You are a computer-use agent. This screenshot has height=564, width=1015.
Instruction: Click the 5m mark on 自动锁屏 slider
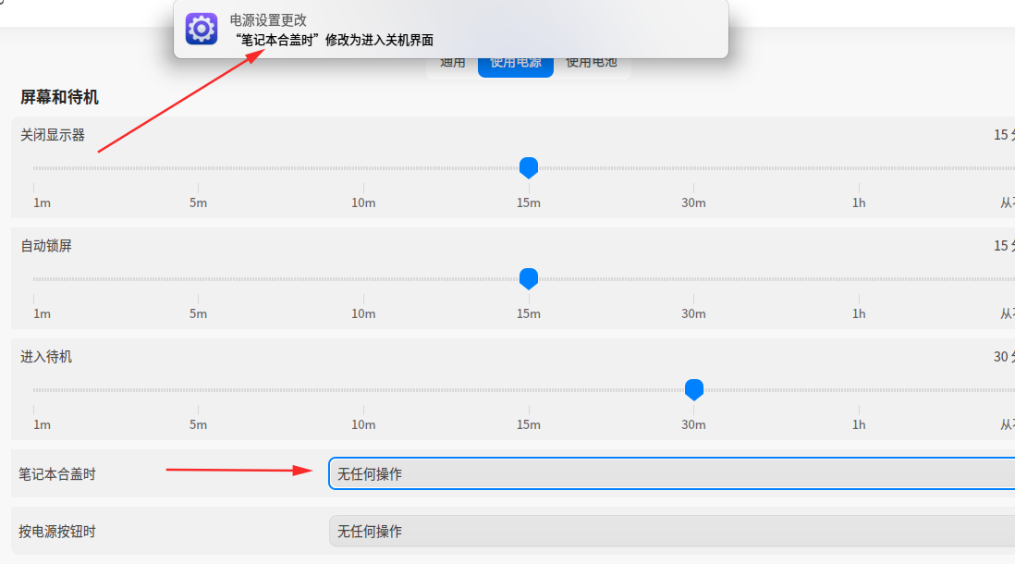[x=198, y=314]
